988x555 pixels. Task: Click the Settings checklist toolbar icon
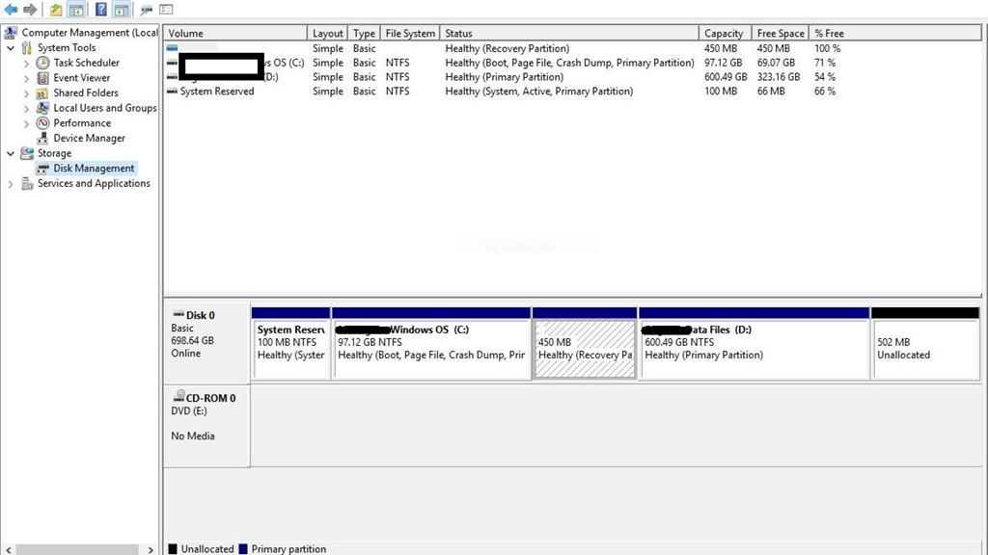point(166,10)
